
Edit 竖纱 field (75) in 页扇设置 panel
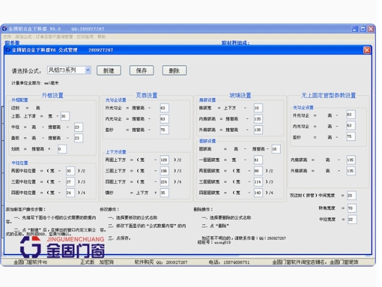(x=164, y=129)
